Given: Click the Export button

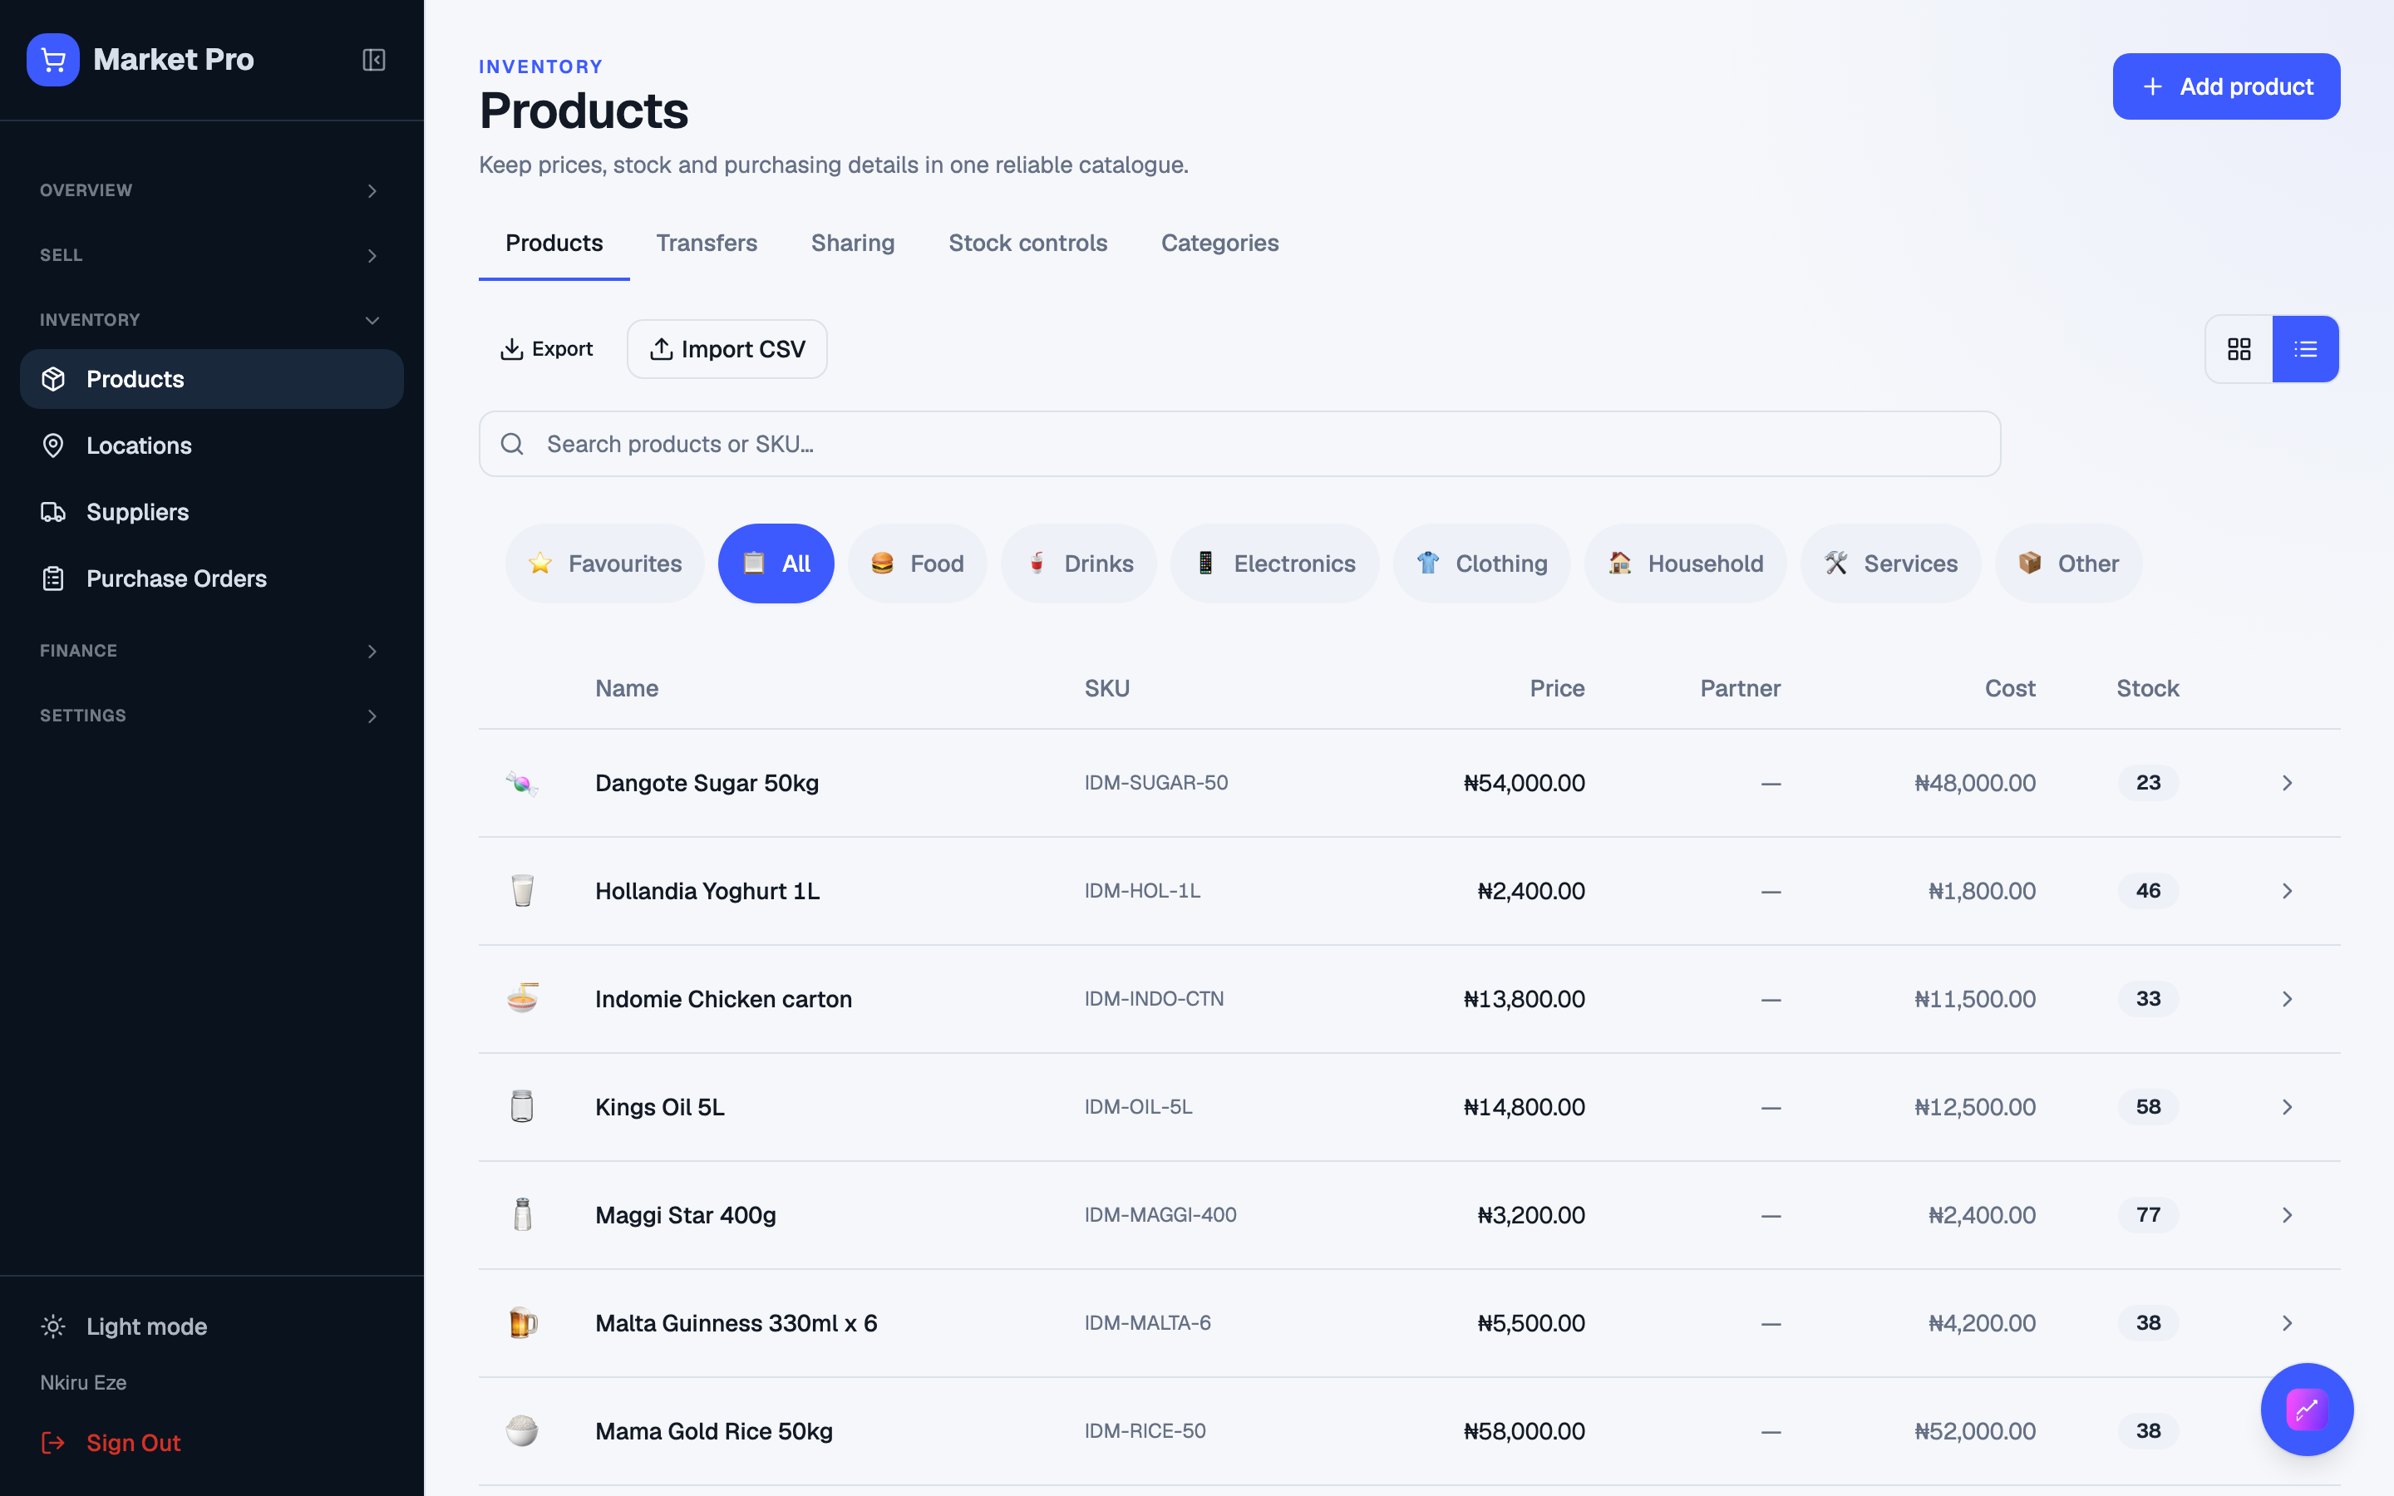Looking at the screenshot, I should (x=546, y=349).
